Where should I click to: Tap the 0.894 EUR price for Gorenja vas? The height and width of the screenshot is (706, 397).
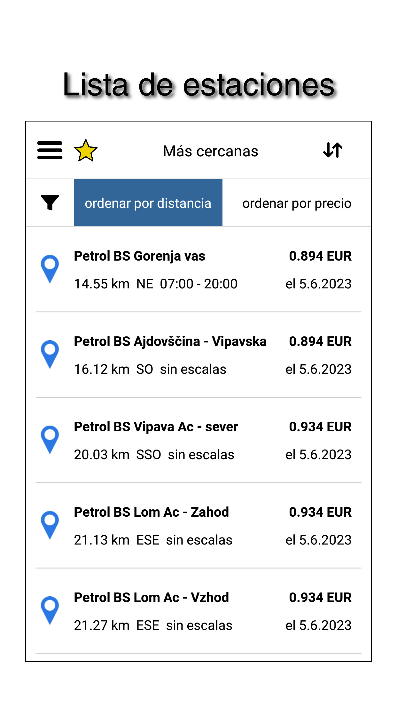(x=320, y=256)
